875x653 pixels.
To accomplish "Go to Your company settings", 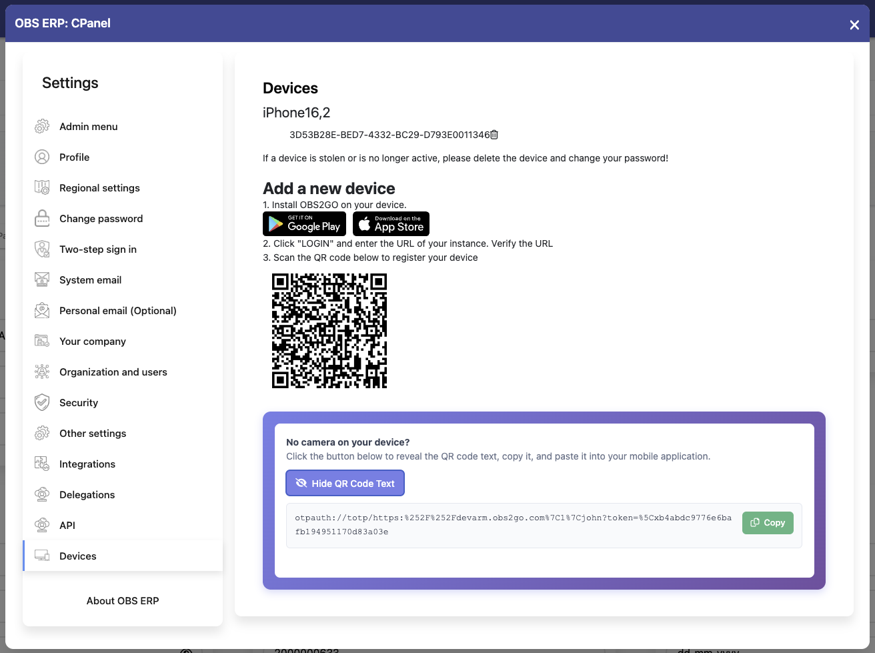I will [92, 342].
